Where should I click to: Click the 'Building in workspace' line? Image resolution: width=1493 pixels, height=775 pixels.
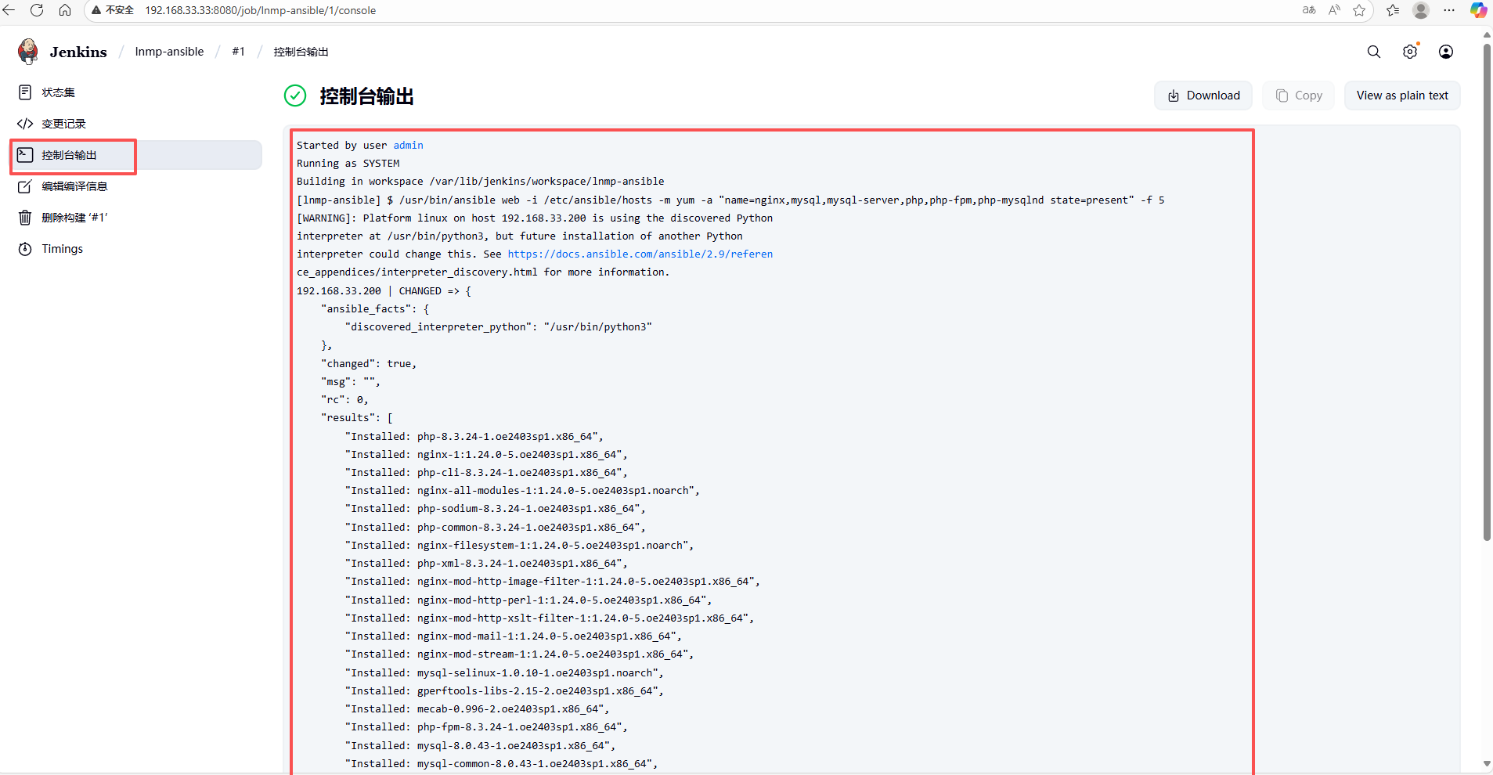(480, 182)
